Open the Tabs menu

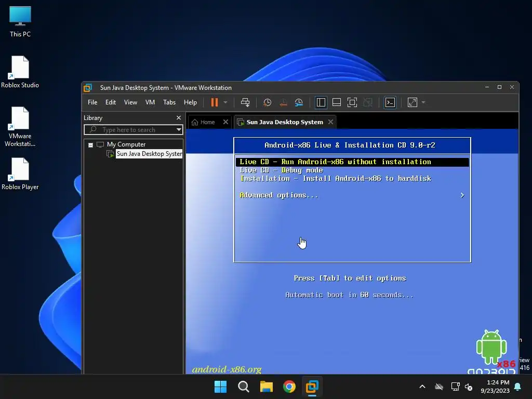(x=169, y=102)
